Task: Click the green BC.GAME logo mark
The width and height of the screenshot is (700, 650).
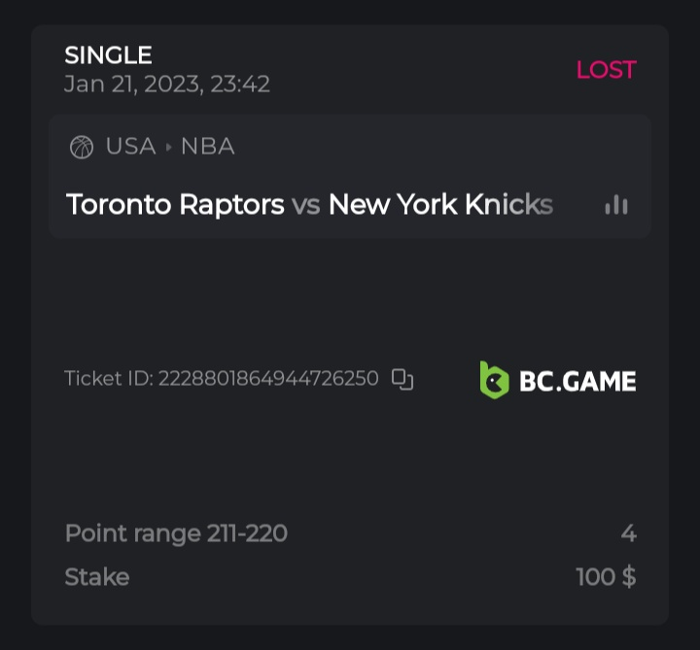Action: (494, 380)
